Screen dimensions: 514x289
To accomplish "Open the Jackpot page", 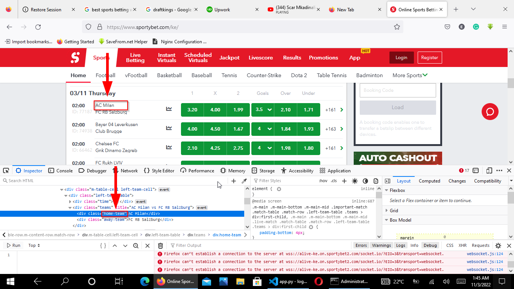I will pyautogui.click(x=230, y=58).
